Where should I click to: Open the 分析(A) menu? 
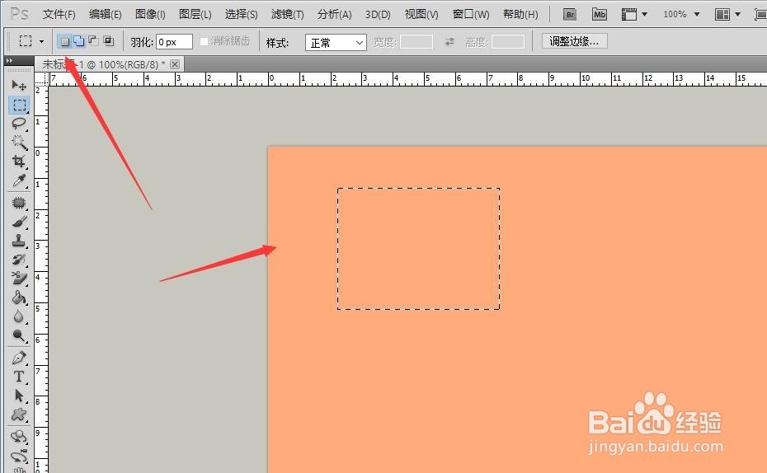point(334,14)
